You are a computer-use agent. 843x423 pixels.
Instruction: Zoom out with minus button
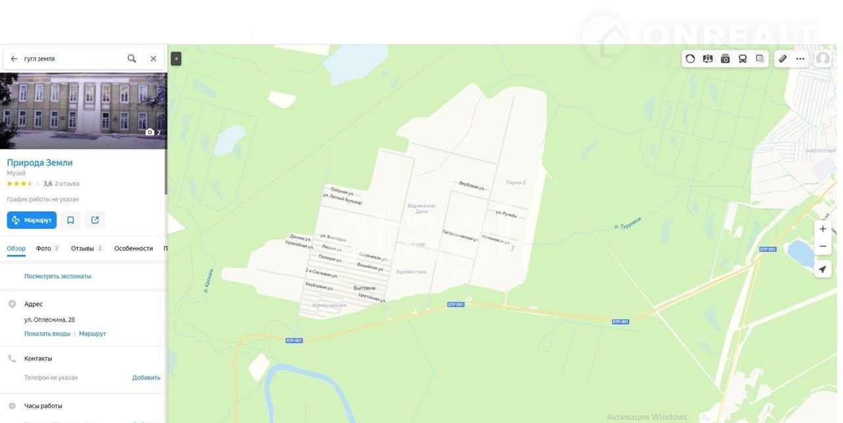pyautogui.click(x=823, y=247)
